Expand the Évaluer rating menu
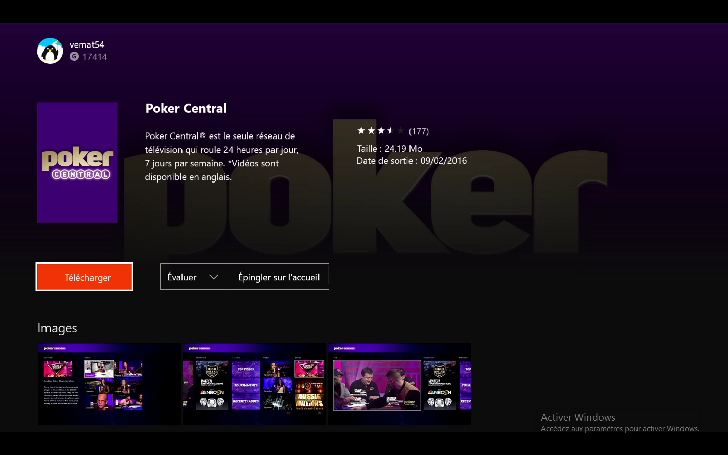728x455 pixels. [x=195, y=277]
